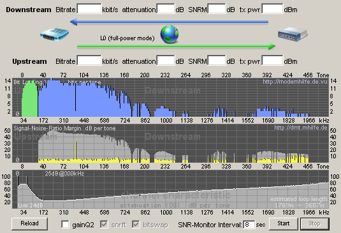Click the Reload button
Image resolution: width=341 pixels, height=233 pixels.
tap(29, 223)
